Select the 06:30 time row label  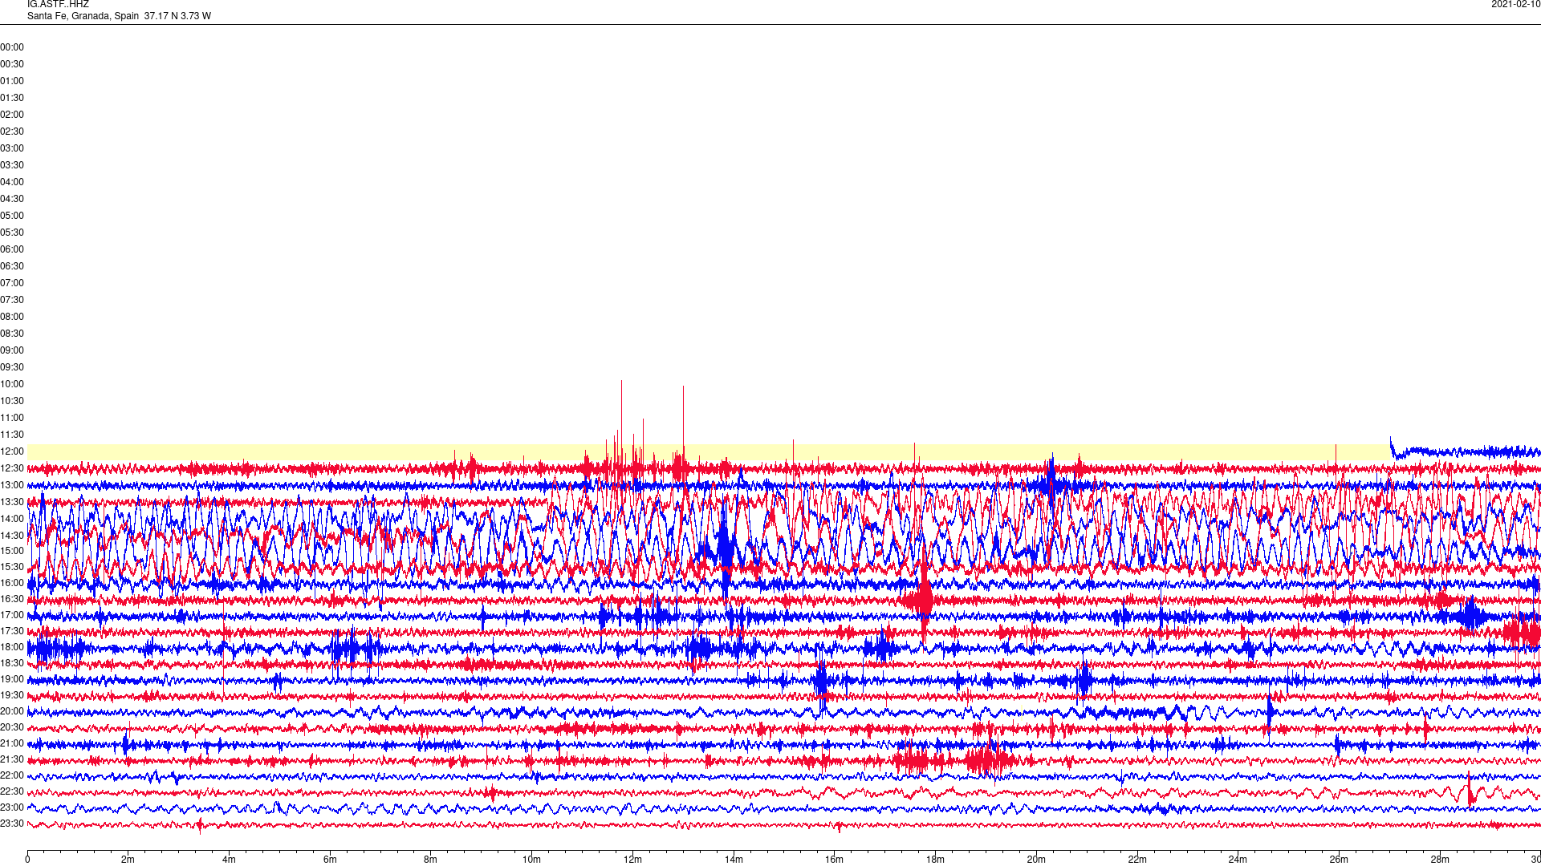tap(12, 266)
